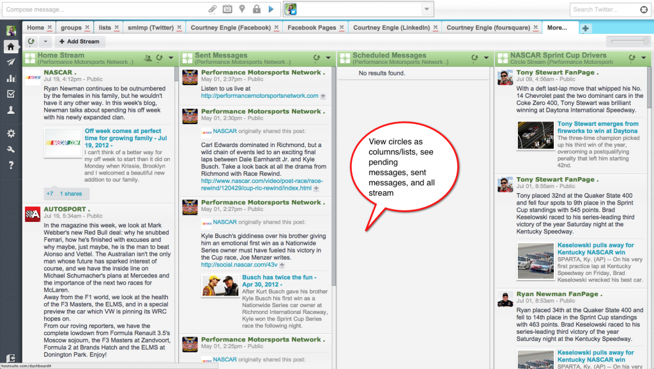Open the NASCAR.COM logo thumbnail
Viewport: 654px width, 369px height.
(63, 143)
